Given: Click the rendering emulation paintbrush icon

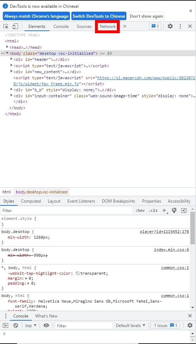Looking at the screenshot, I should (x=174, y=211).
